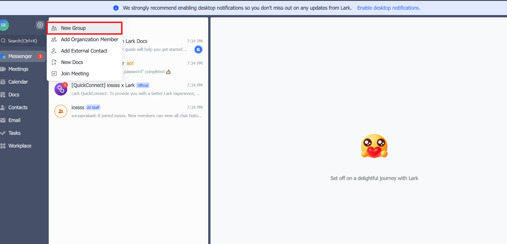Click the Email envelope icon
The height and width of the screenshot is (244, 507).
point(3,120)
